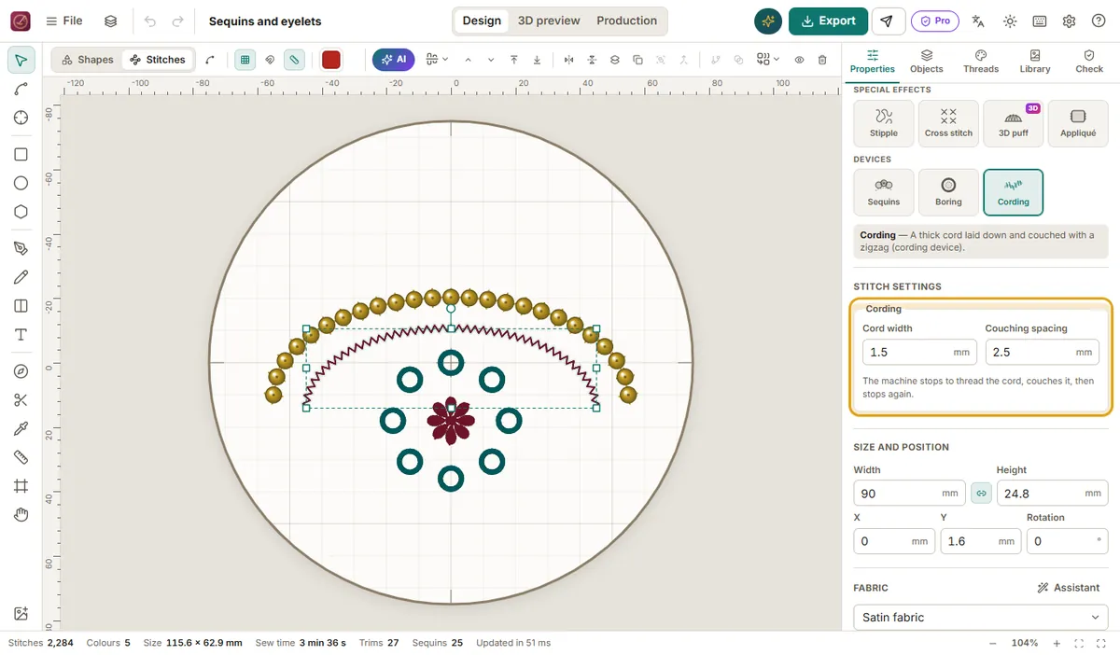This screenshot has width=1120, height=655.
Task: Flip selection horizontally
Action: pos(569,60)
